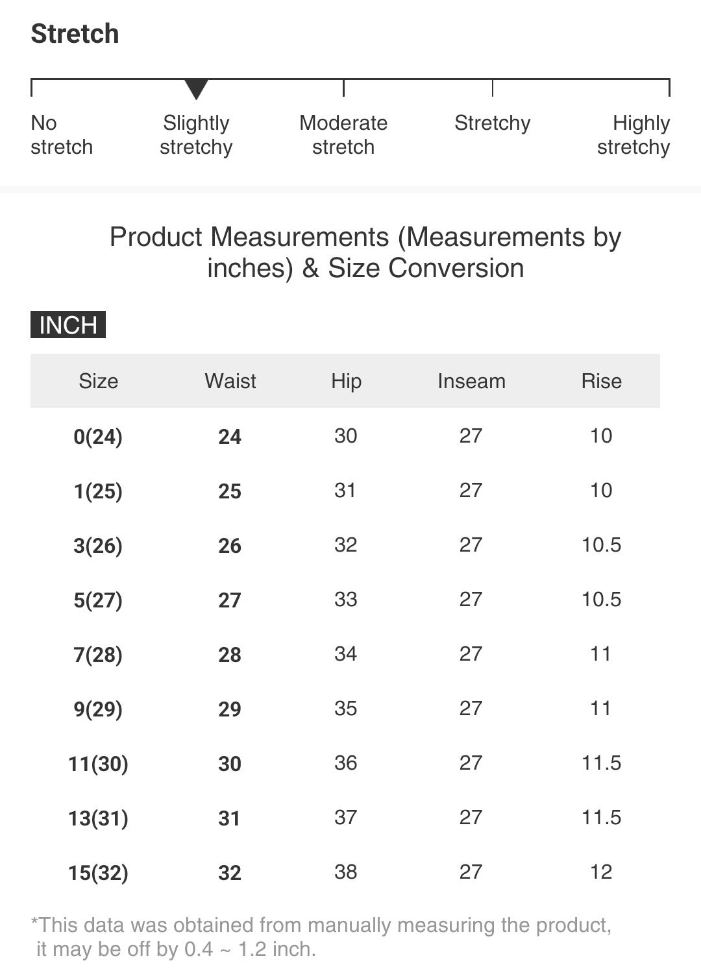The width and height of the screenshot is (701, 978).
Task: Click the "No stretch" label
Action: (x=62, y=135)
